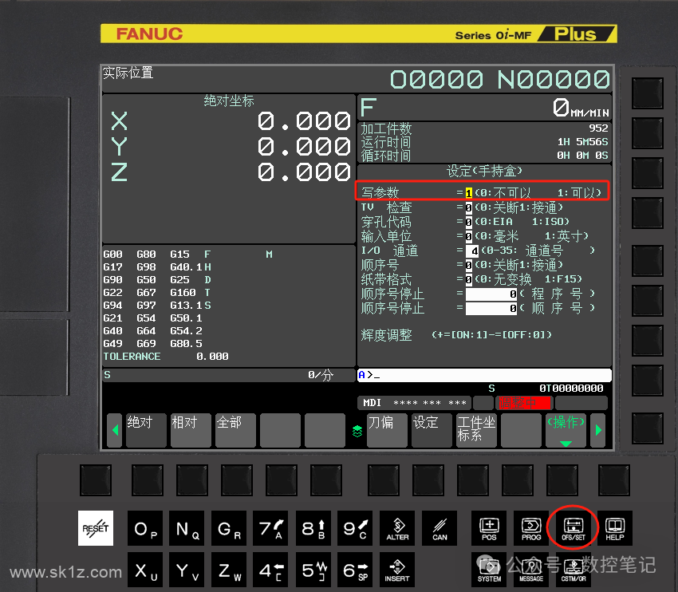
Task: Select the 顺序号 on/off value field
Action: click(x=469, y=265)
